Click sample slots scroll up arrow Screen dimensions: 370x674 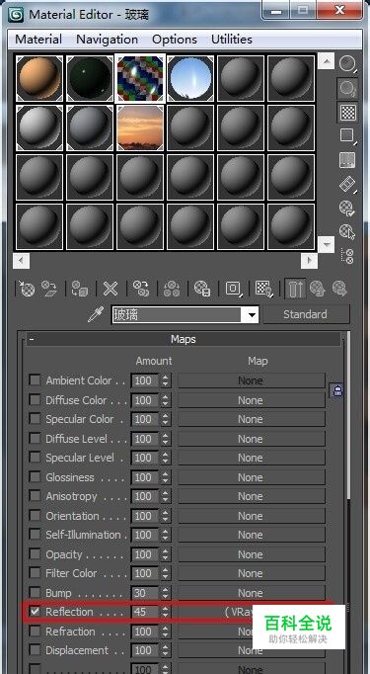(327, 61)
